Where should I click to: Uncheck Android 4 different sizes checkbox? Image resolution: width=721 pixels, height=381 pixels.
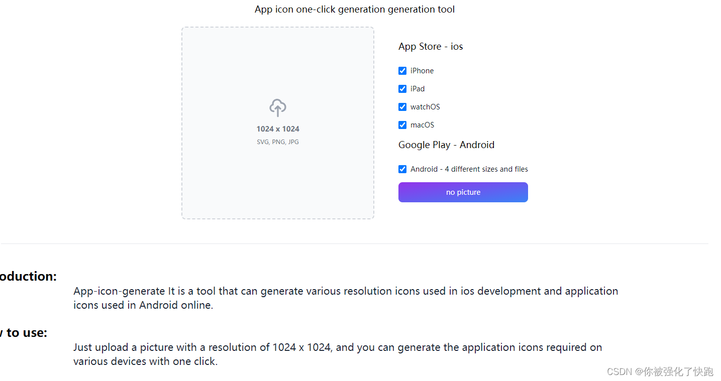(402, 169)
